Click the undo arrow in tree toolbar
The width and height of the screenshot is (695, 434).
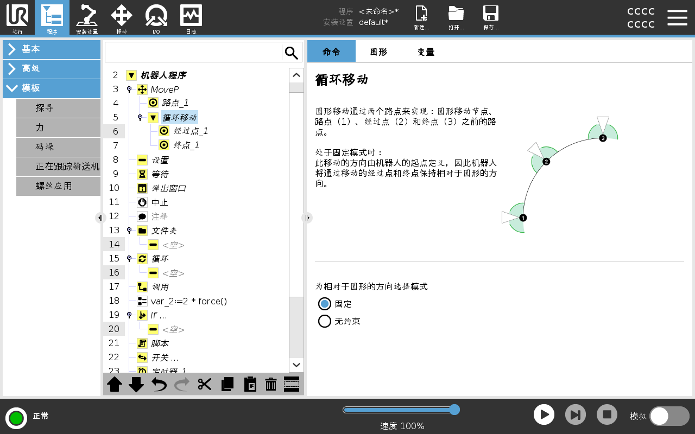coord(159,384)
